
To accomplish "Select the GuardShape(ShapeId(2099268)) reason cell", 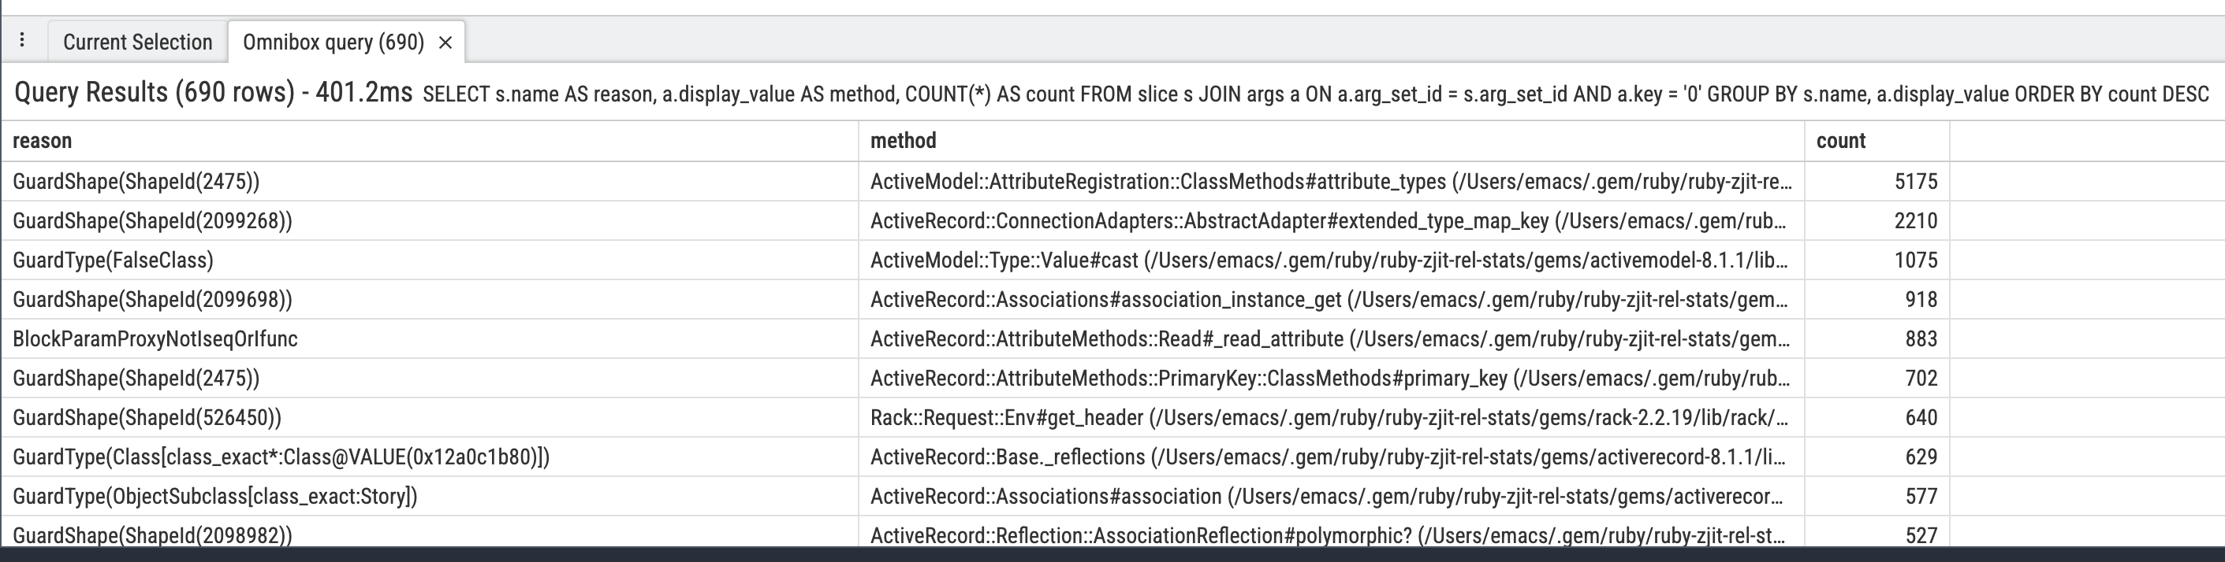I will click(x=152, y=220).
